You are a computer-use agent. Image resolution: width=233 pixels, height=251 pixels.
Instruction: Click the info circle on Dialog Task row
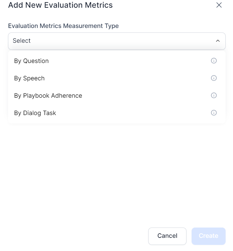click(x=214, y=113)
